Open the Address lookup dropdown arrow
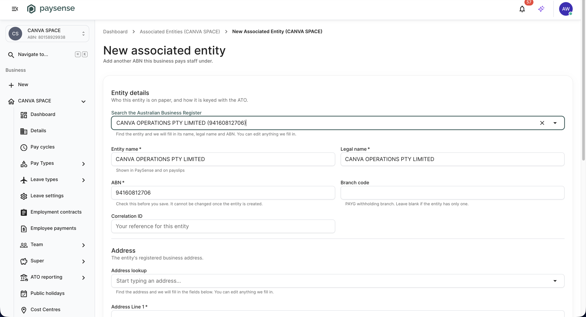The width and height of the screenshot is (586, 317). (555, 281)
